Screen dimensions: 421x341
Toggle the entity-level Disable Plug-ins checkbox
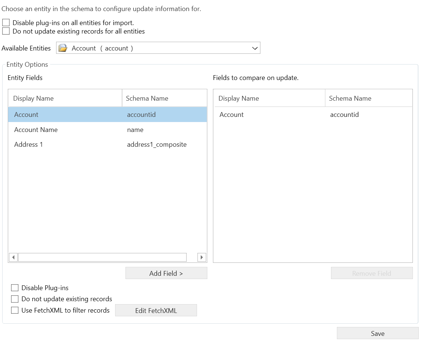15,288
